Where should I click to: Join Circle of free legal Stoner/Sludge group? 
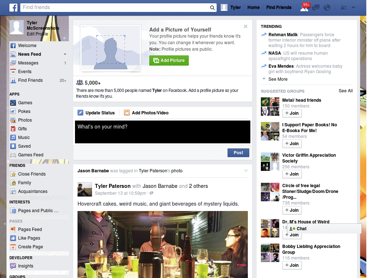pyautogui.click(x=292, y=210)
